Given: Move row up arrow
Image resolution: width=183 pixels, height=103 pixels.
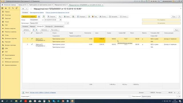Looking at the screenshot, I should (x=34, y=30).
